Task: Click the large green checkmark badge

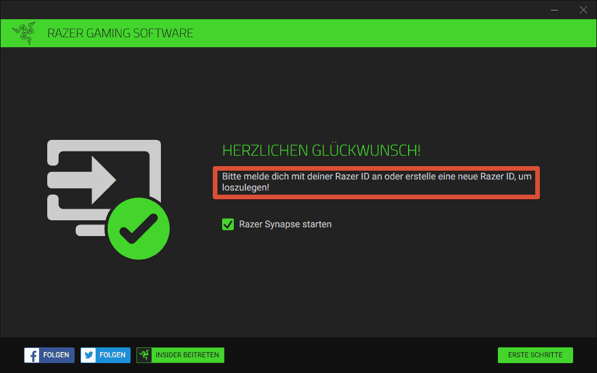Action: tap(139, 228)
